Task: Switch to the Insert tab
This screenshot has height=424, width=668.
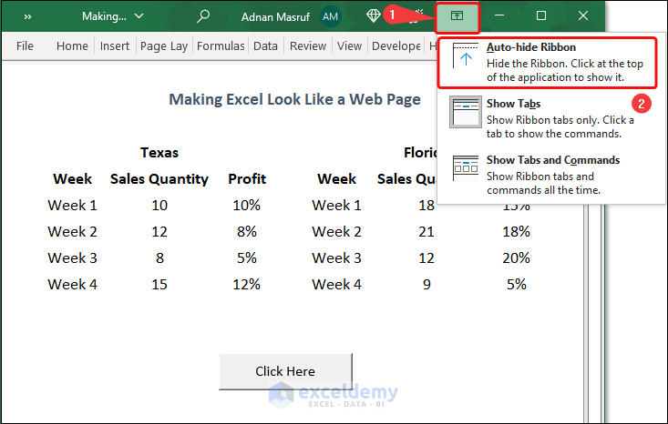Action: 114,45
